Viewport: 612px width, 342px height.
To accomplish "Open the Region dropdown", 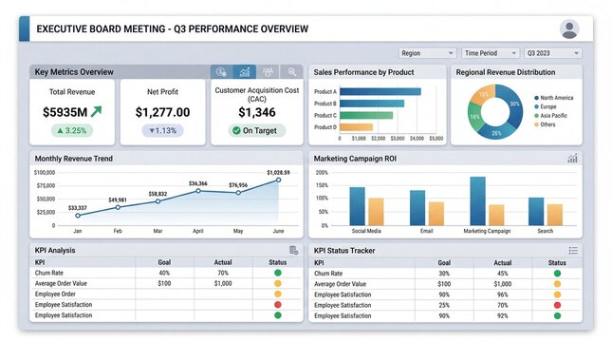I will coord(427,53).
